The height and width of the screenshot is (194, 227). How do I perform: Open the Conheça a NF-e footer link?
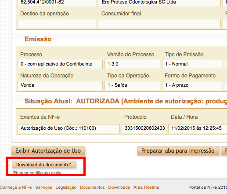(16, 187)
